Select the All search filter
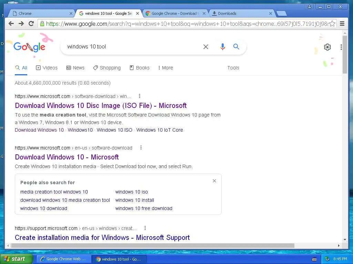Image resolution: width=353 pixels, height=264 pixels. tap(21, 68)
